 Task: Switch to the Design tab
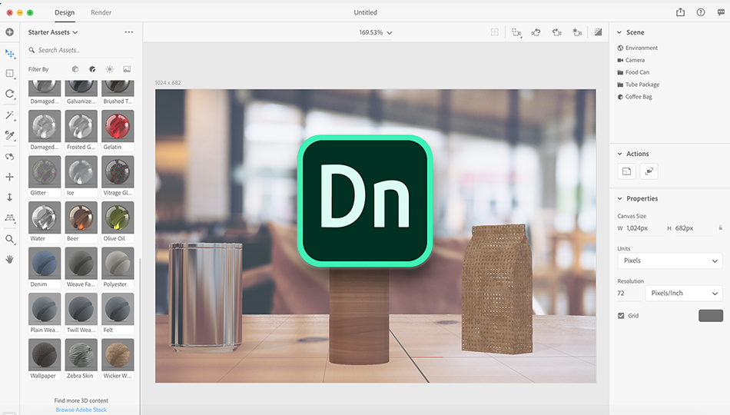click(x=65, y=12)
